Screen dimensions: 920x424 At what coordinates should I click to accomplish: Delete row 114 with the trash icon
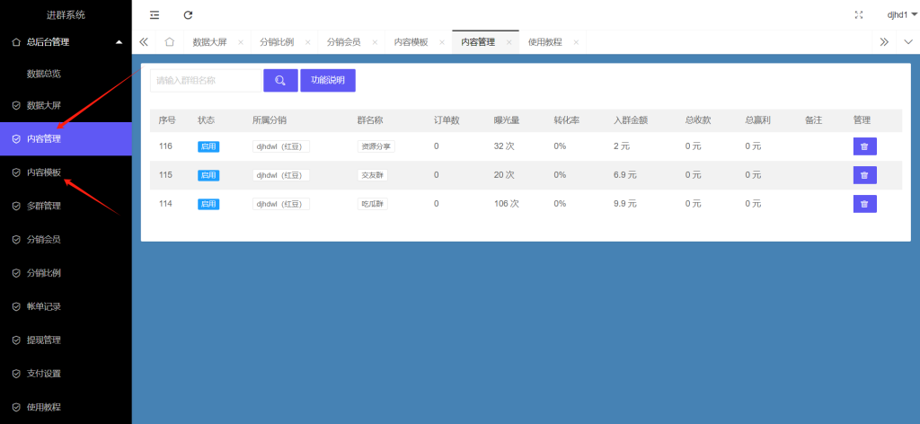pos(864,204)
